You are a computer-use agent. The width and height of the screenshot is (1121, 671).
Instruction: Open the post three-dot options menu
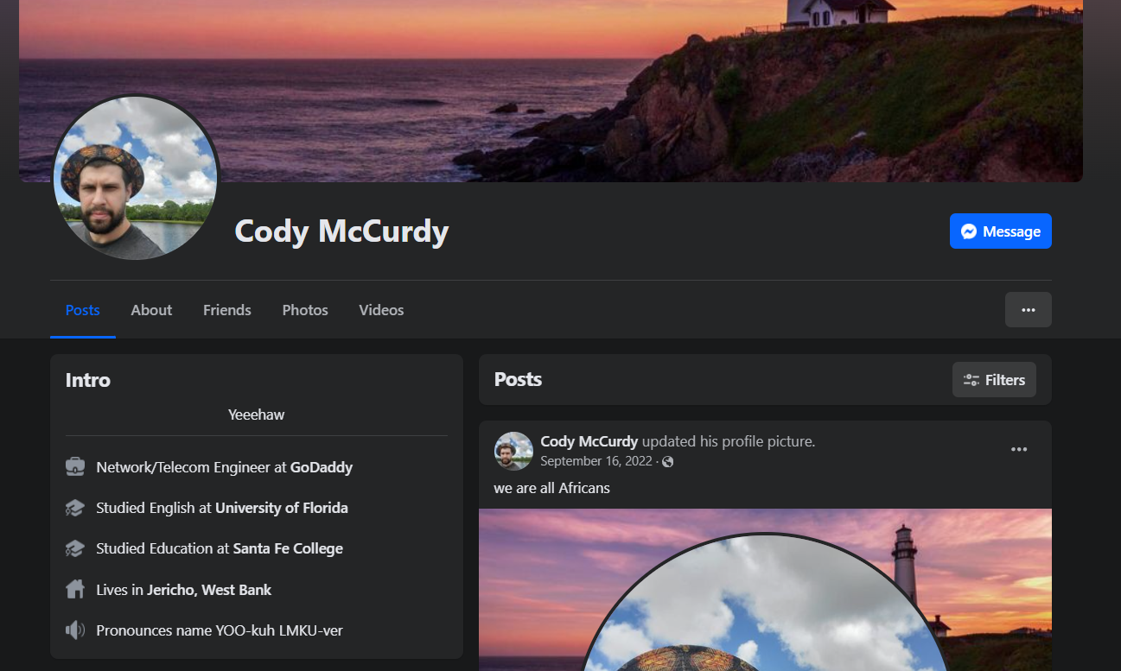tap(1019, 449)
